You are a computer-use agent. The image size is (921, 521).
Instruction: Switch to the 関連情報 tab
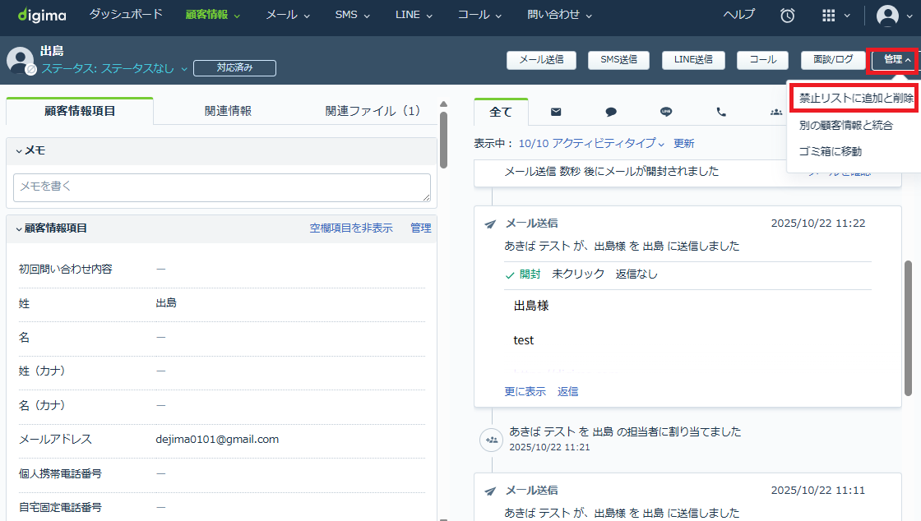(x=228, y=111)
